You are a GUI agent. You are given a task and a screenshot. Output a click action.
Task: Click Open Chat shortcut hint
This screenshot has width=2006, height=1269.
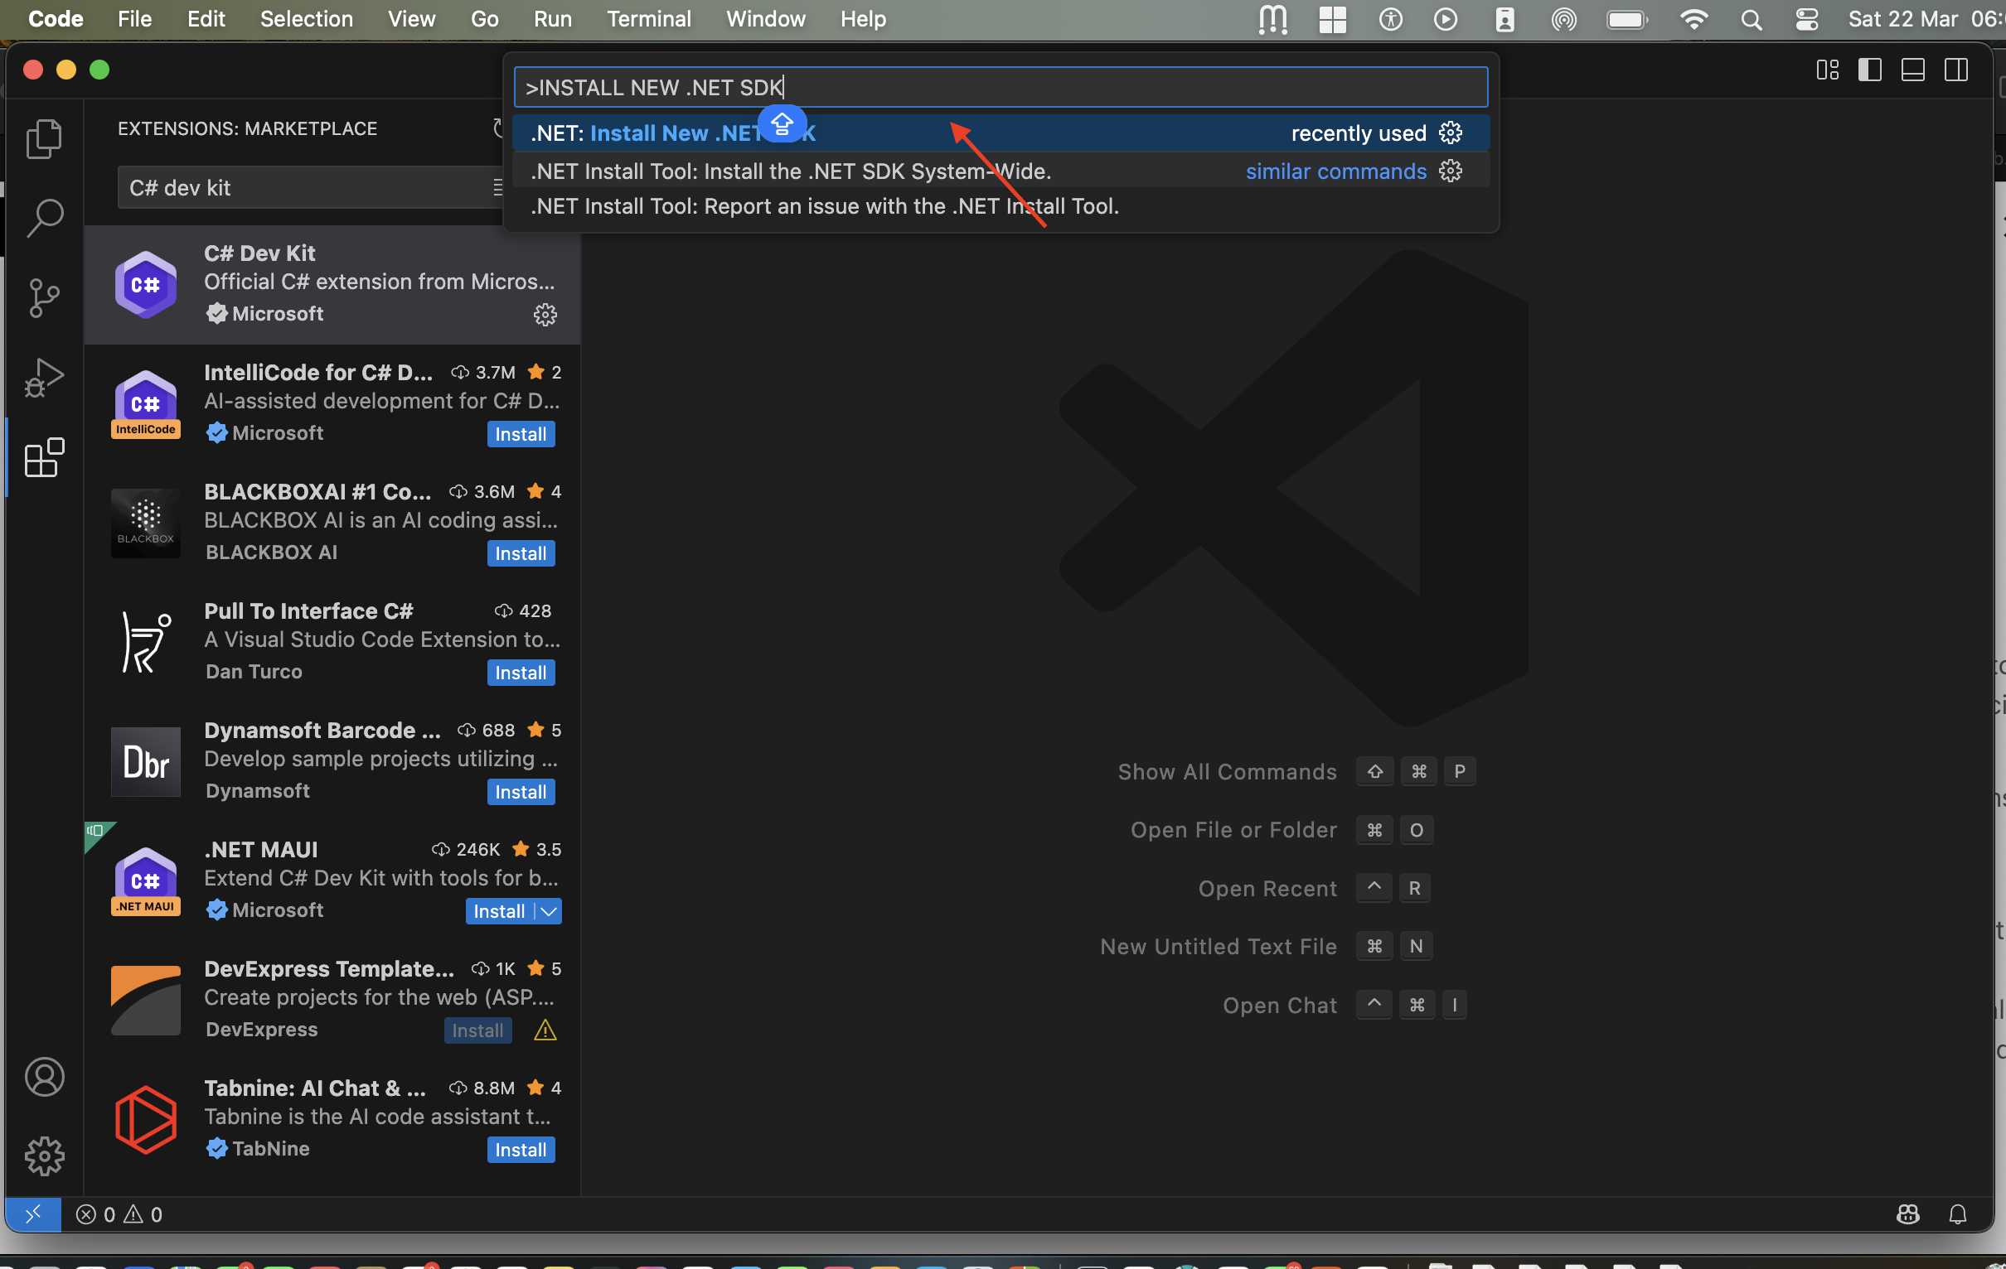[x=1280, y=1006]
